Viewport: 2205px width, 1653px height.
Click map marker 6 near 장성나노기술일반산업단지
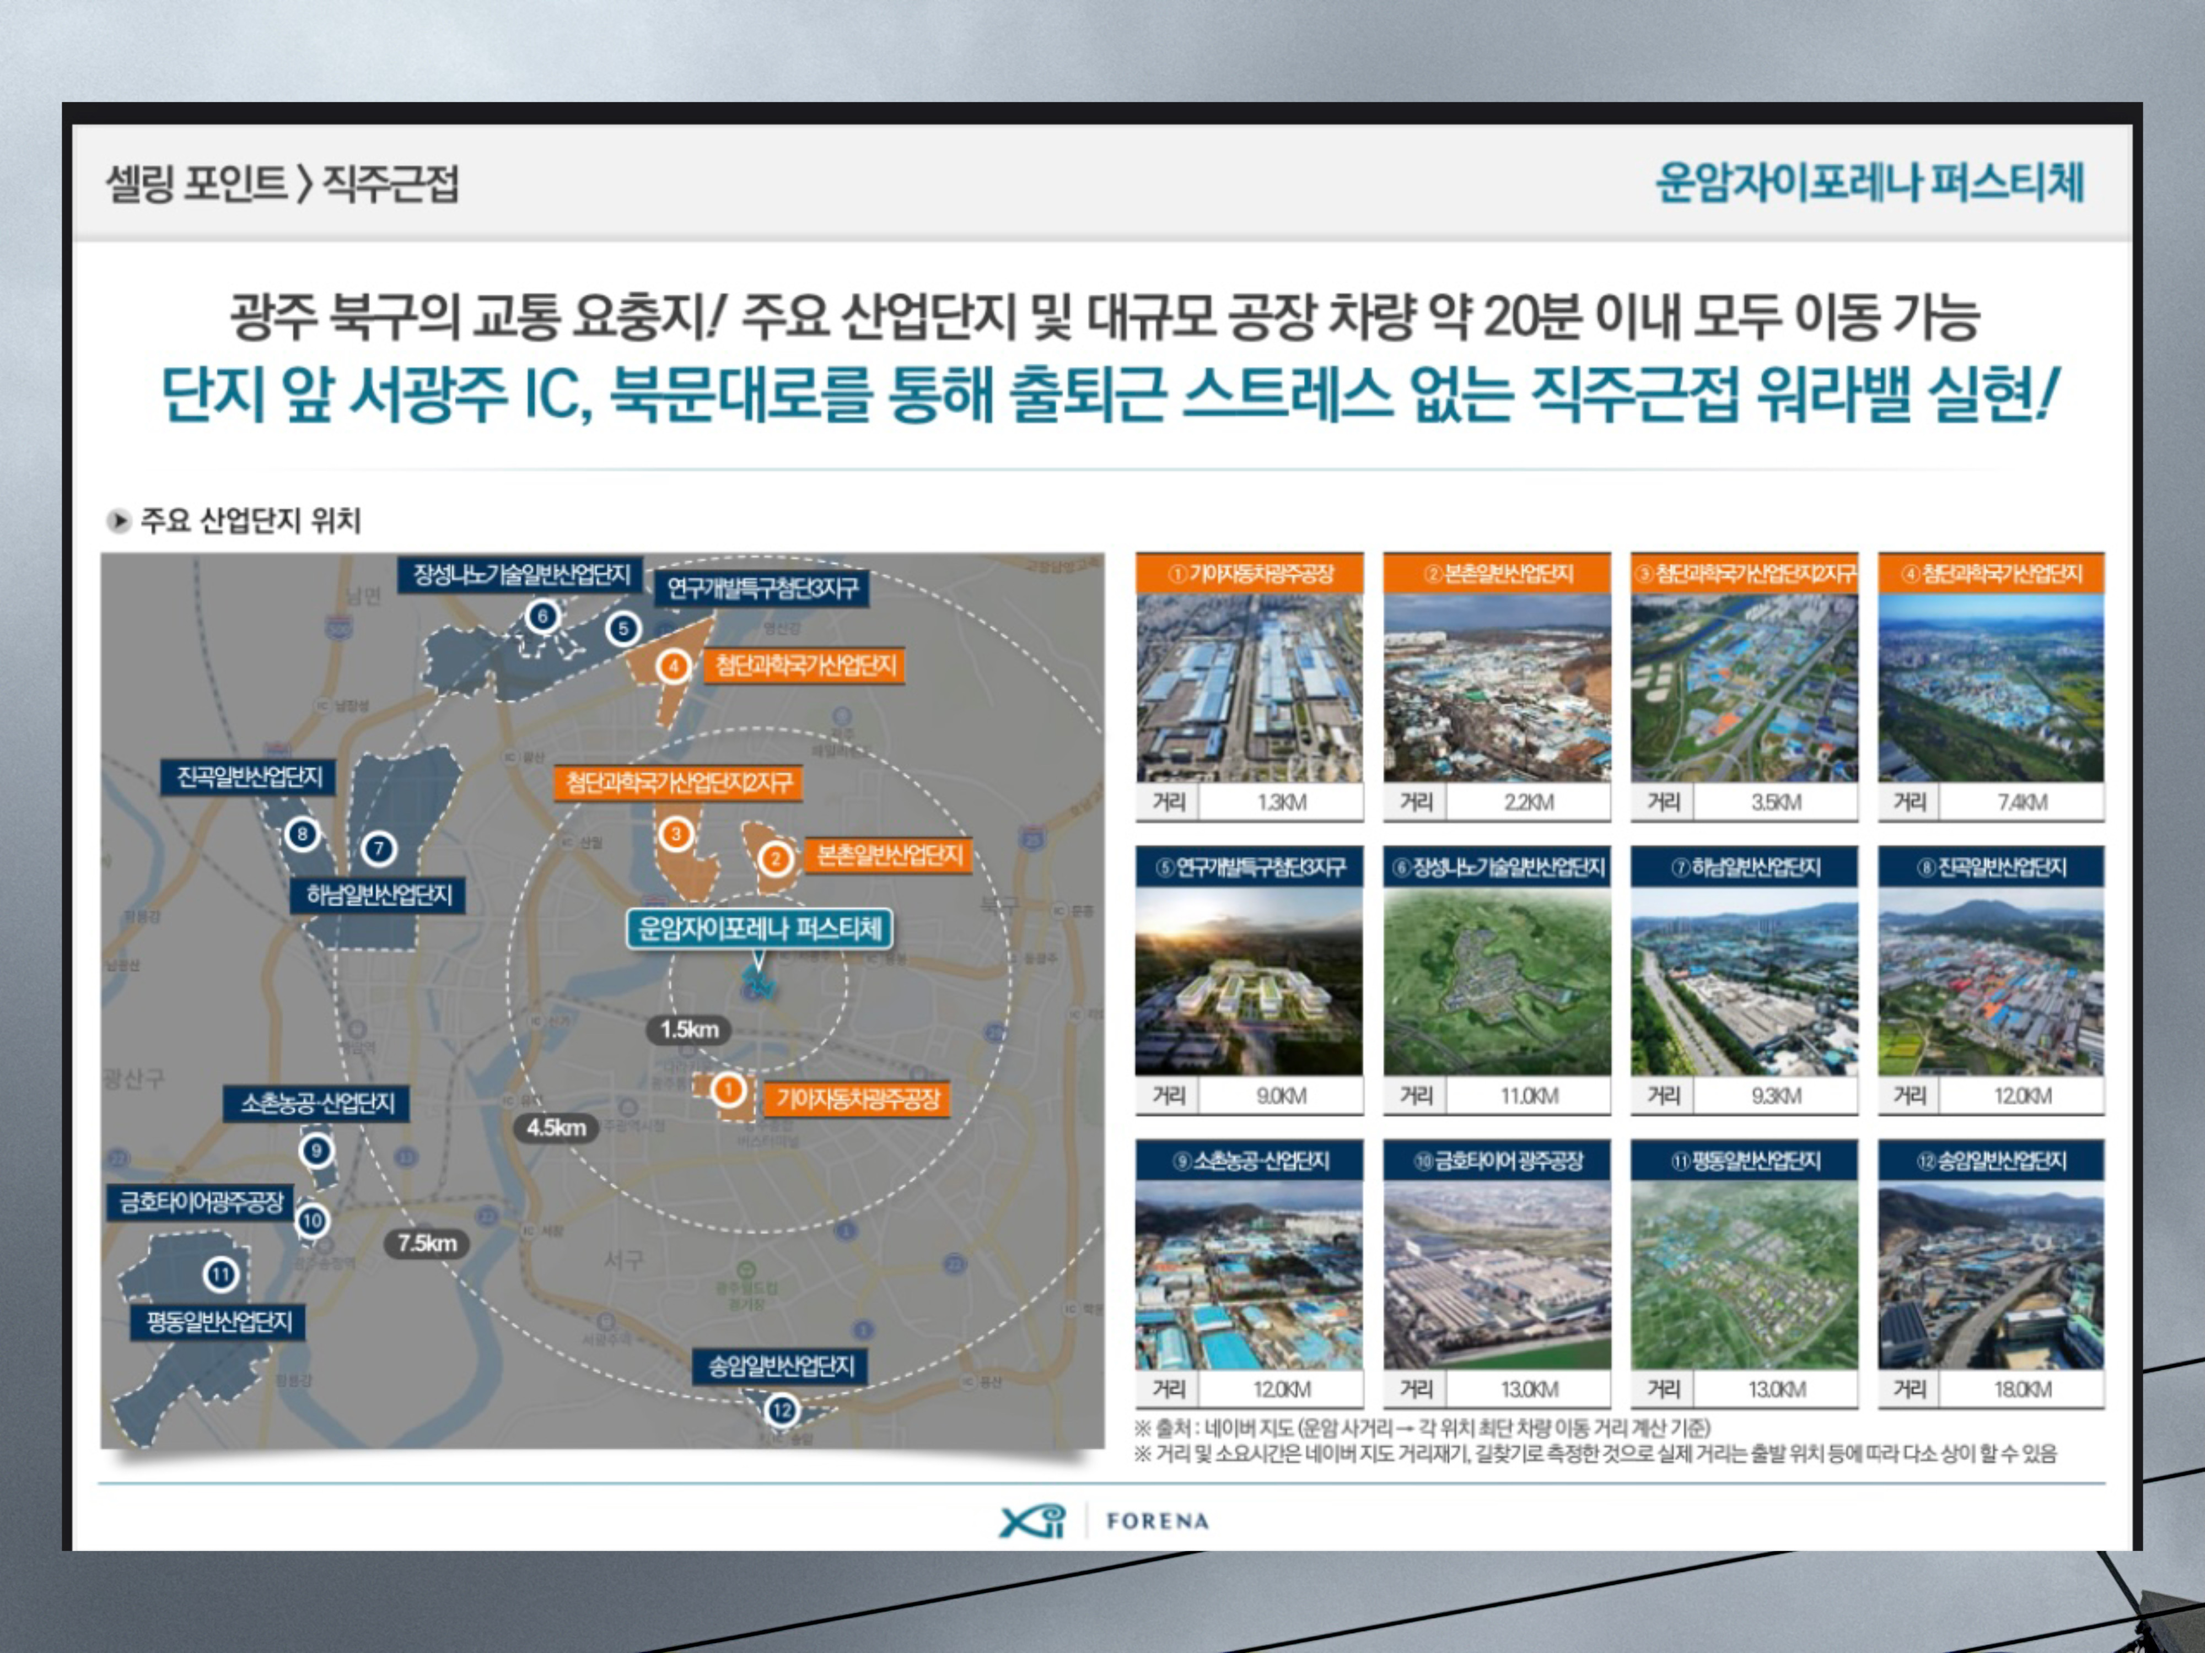[542, 616]
